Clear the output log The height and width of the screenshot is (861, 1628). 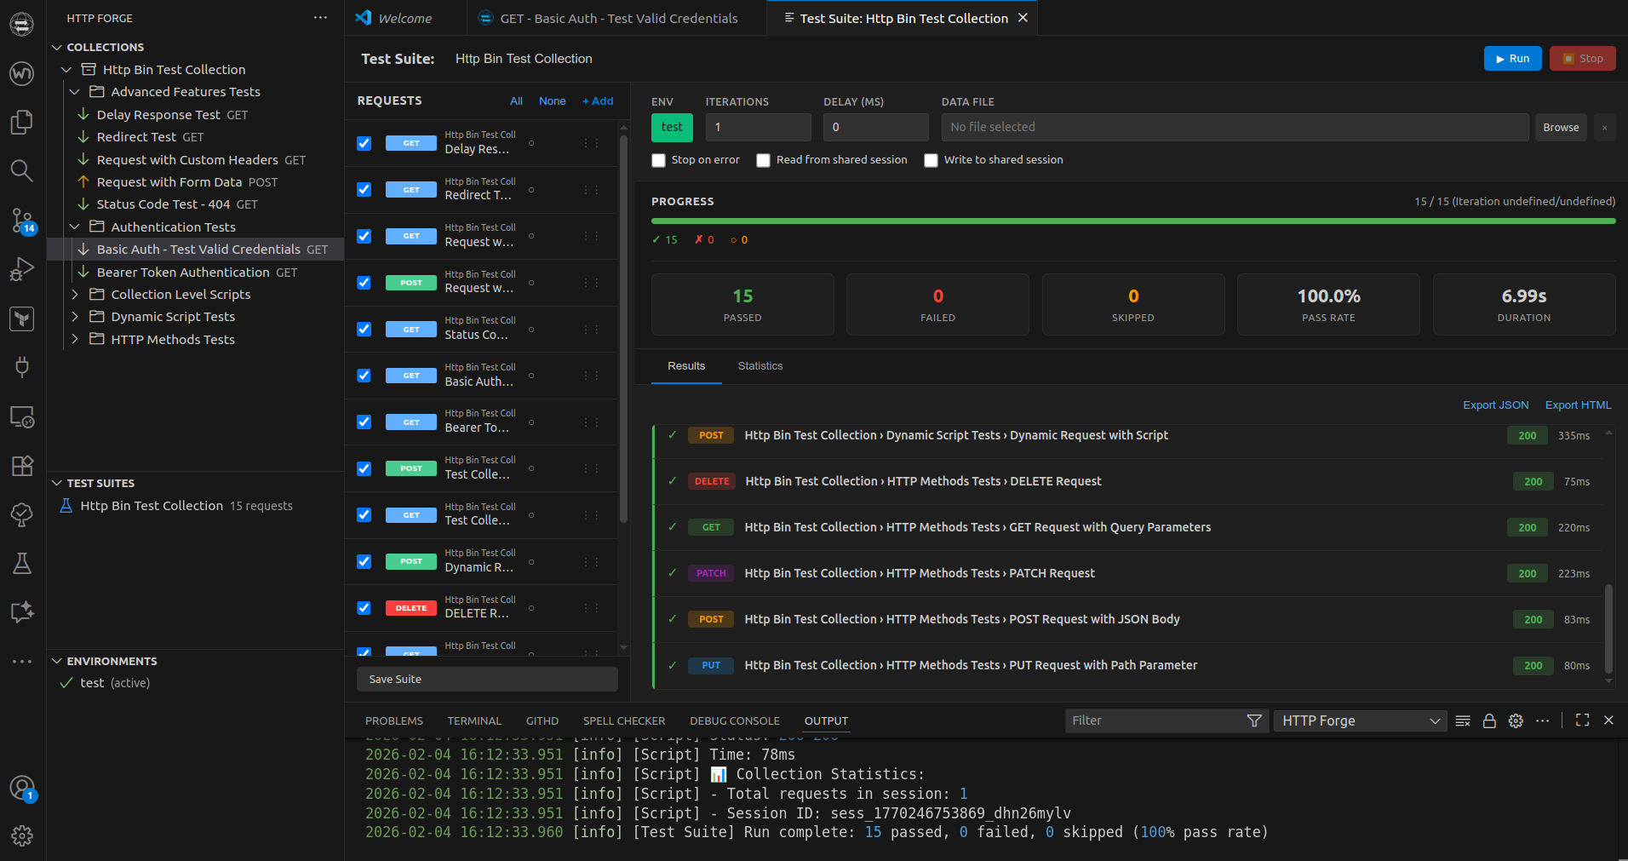[1463, 720]
